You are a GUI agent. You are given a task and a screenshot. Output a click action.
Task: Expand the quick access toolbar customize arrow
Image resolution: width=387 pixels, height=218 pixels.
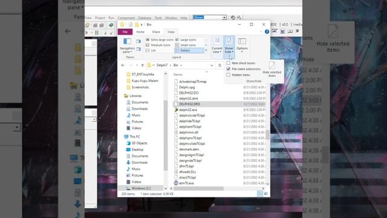point(141,24)
